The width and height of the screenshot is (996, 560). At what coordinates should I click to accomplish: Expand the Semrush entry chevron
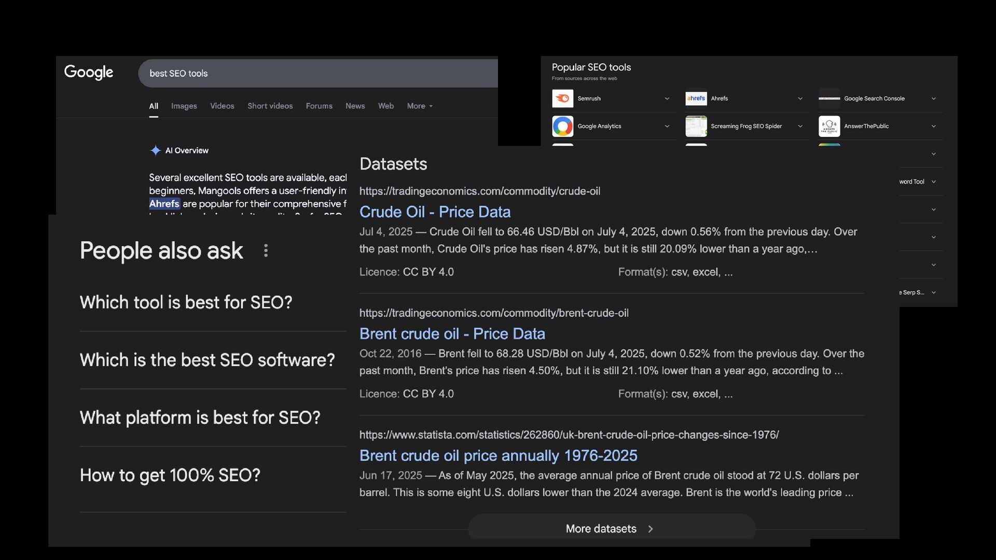point(667,99)
